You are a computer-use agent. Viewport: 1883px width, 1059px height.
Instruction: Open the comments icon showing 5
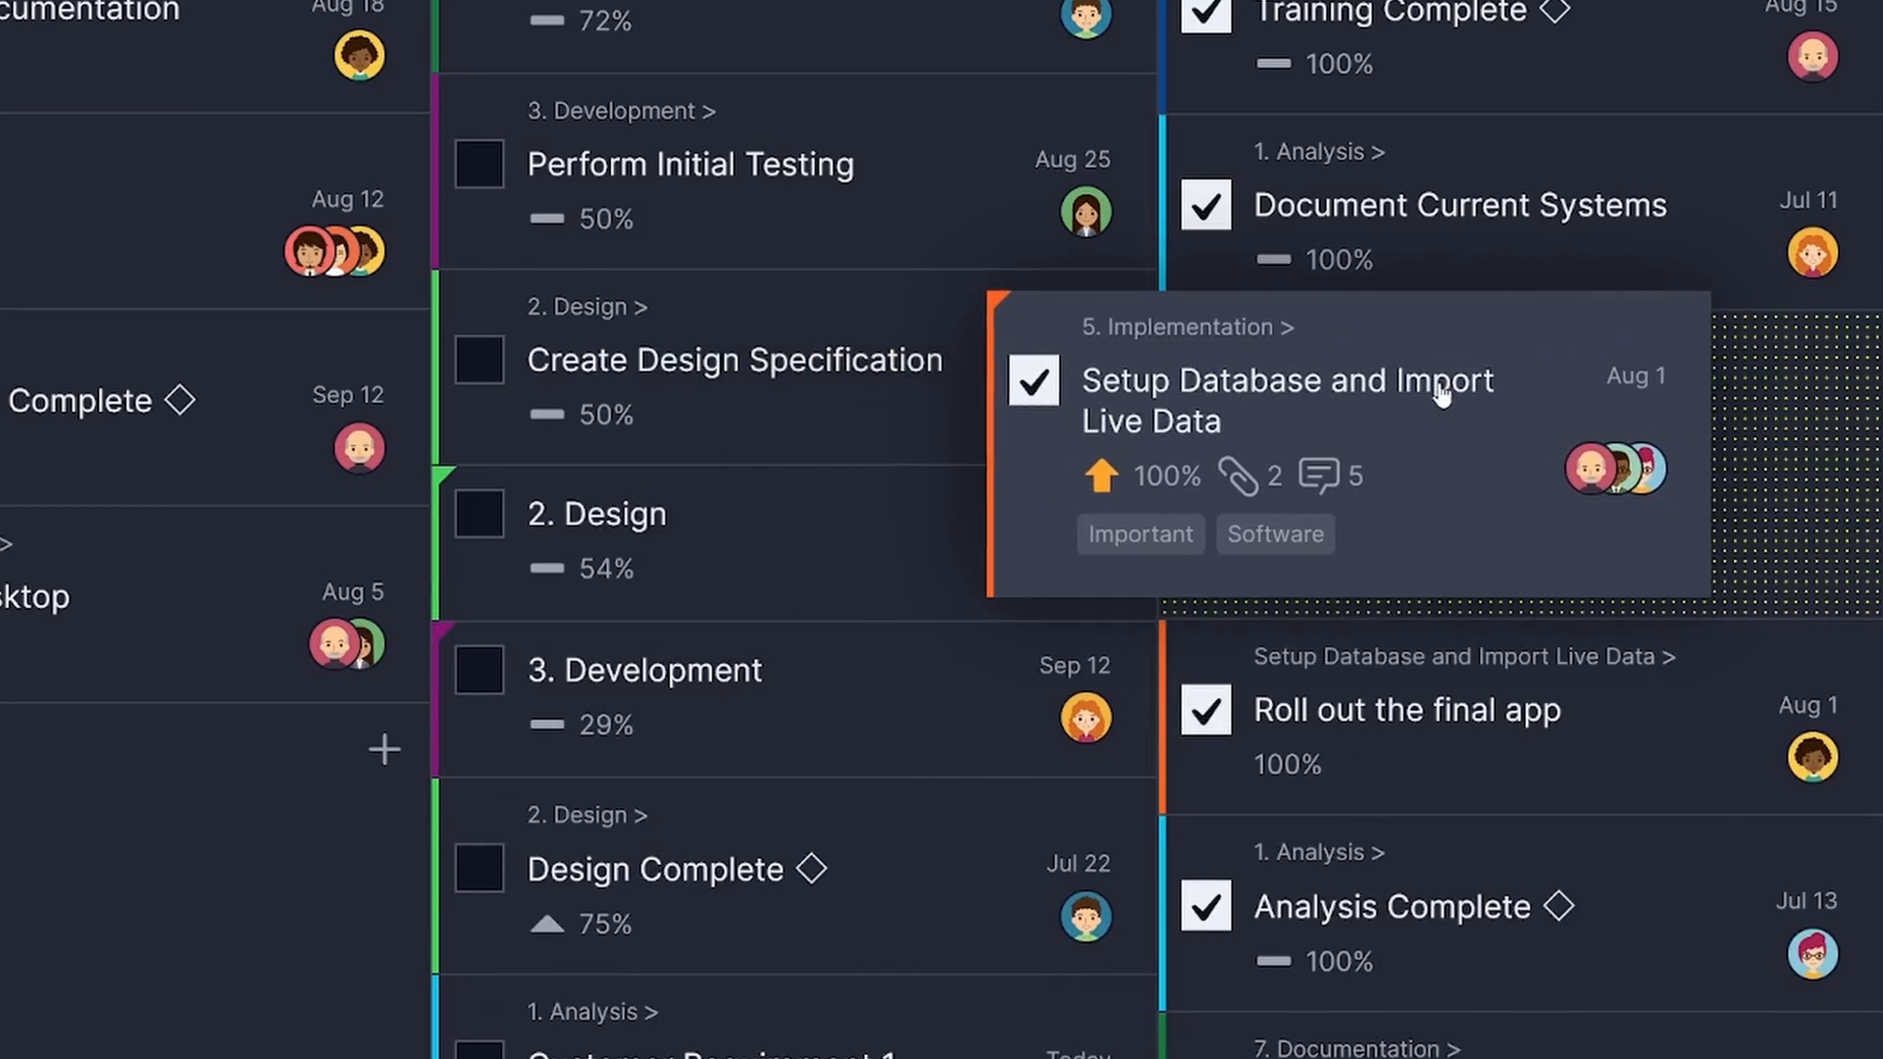(x=1318, y=476)
